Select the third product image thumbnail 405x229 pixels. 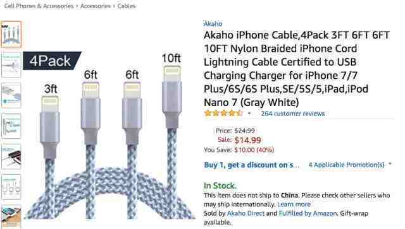tap(11, 95)
